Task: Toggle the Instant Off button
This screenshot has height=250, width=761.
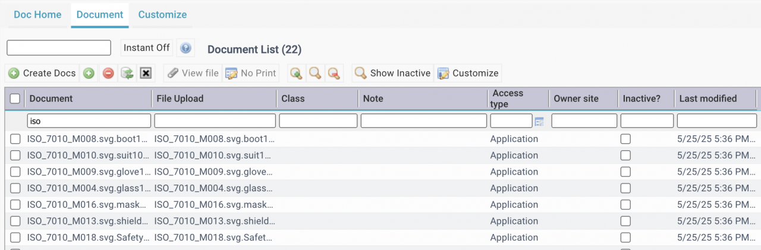Action: point(146,48)
